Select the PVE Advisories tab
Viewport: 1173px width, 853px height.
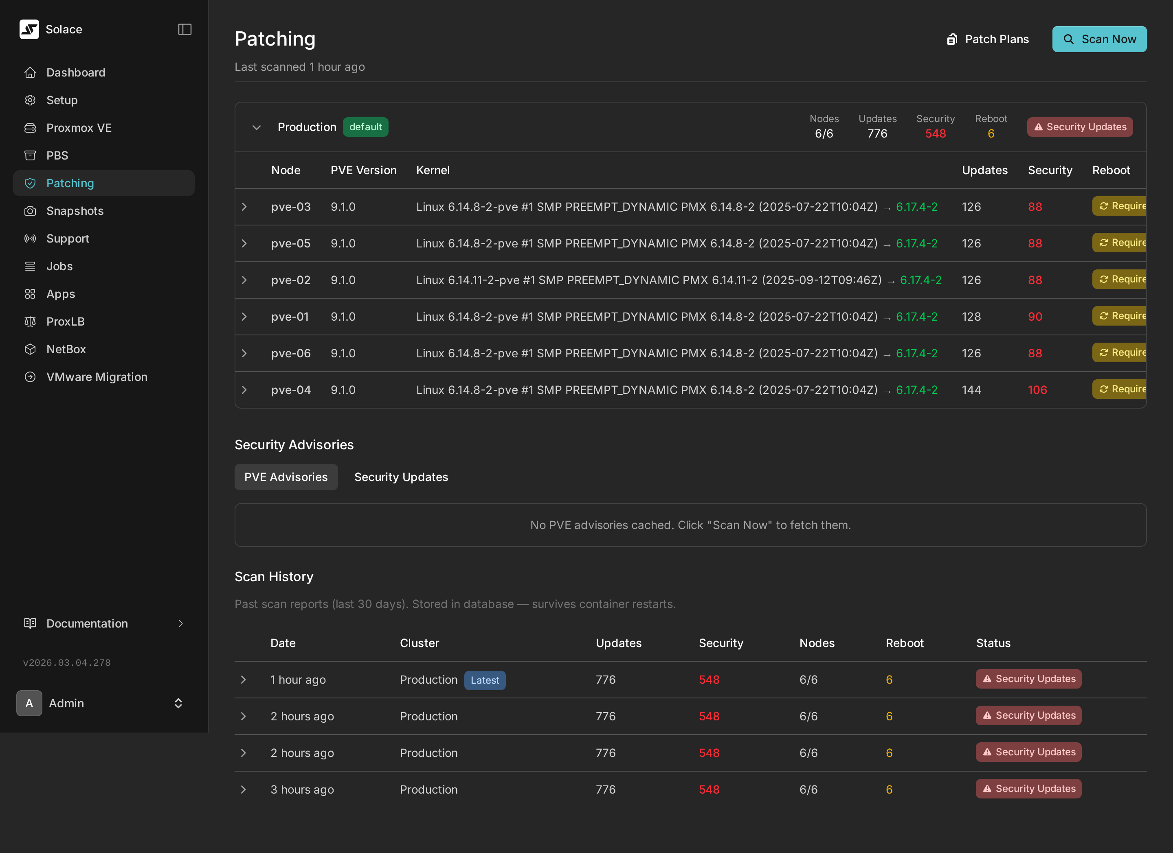(x=286, y=477)
